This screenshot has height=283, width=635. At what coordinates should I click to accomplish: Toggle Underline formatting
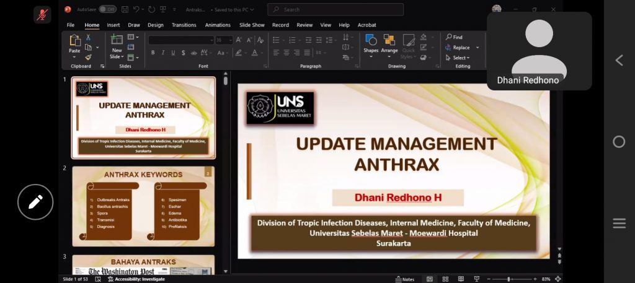click(173, 53)
